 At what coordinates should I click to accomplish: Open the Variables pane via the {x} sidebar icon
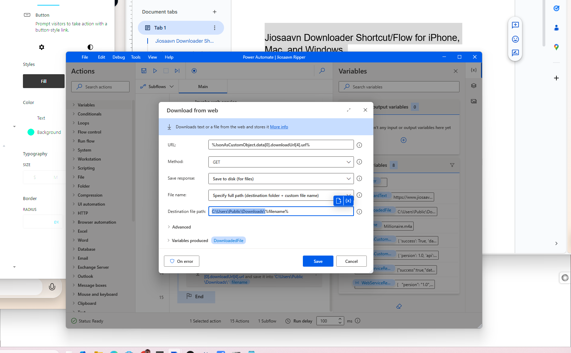point(473,70)
